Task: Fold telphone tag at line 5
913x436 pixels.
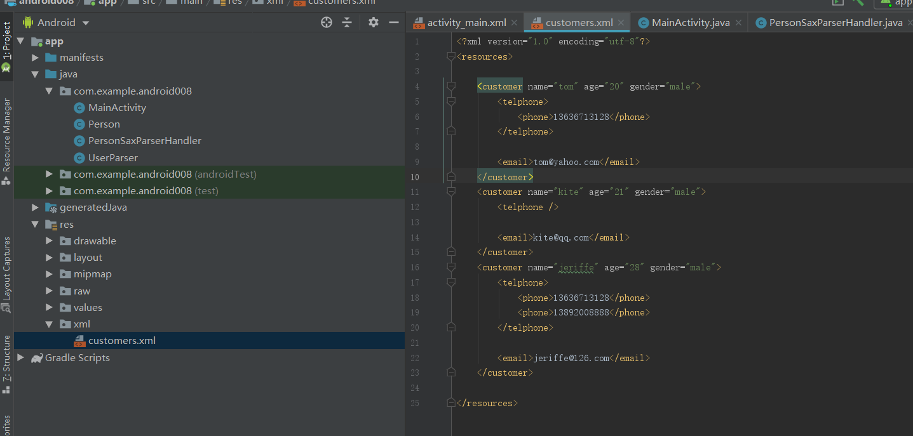Action: point(451,102)
